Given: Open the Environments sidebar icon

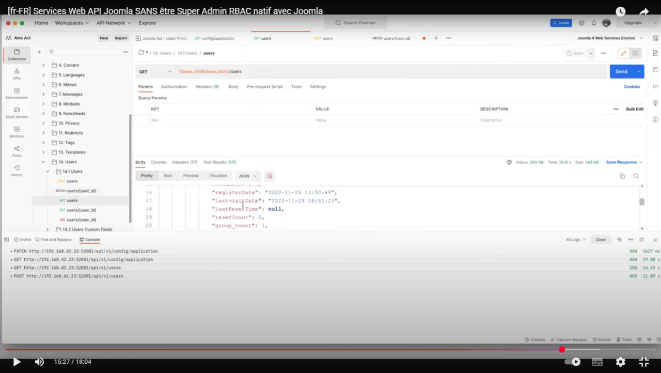Looking at the screenshot, I should (17, 94).
